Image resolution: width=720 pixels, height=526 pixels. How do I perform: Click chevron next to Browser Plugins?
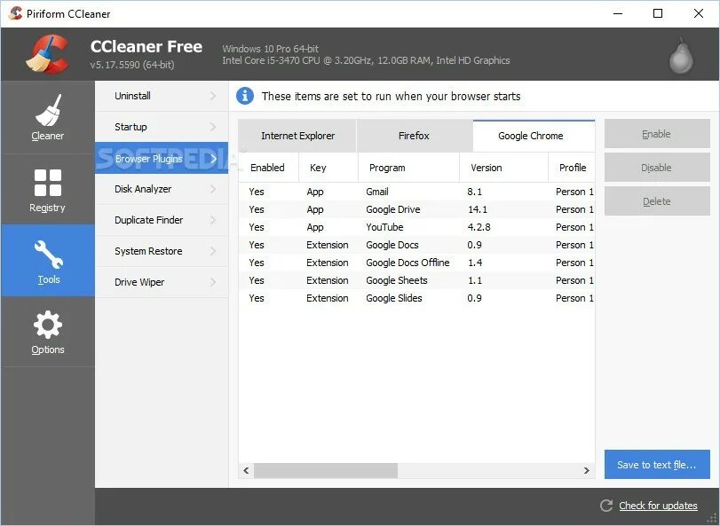click(x=213, y=159)
